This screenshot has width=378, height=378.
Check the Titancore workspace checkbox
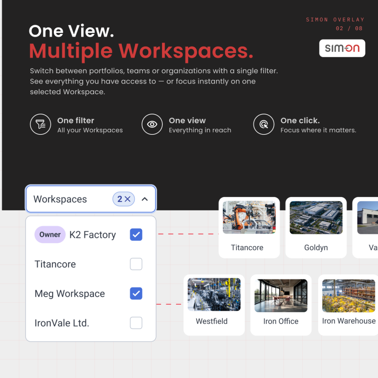point(136,264)
